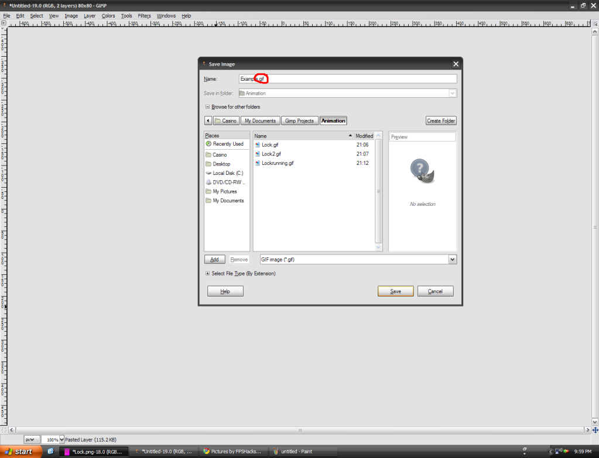Select the Lock2.gif file icon

[x=272, y=154]
